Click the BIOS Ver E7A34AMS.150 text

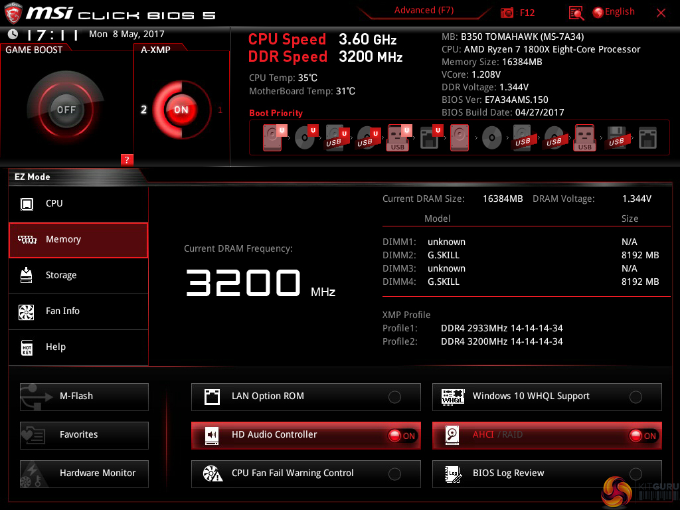(495, 100)
